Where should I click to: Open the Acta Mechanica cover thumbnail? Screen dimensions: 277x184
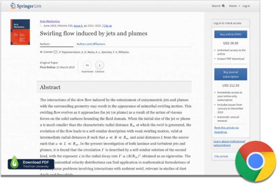[20, 32]
